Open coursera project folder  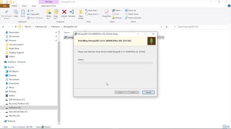click(x=16, y=44)
